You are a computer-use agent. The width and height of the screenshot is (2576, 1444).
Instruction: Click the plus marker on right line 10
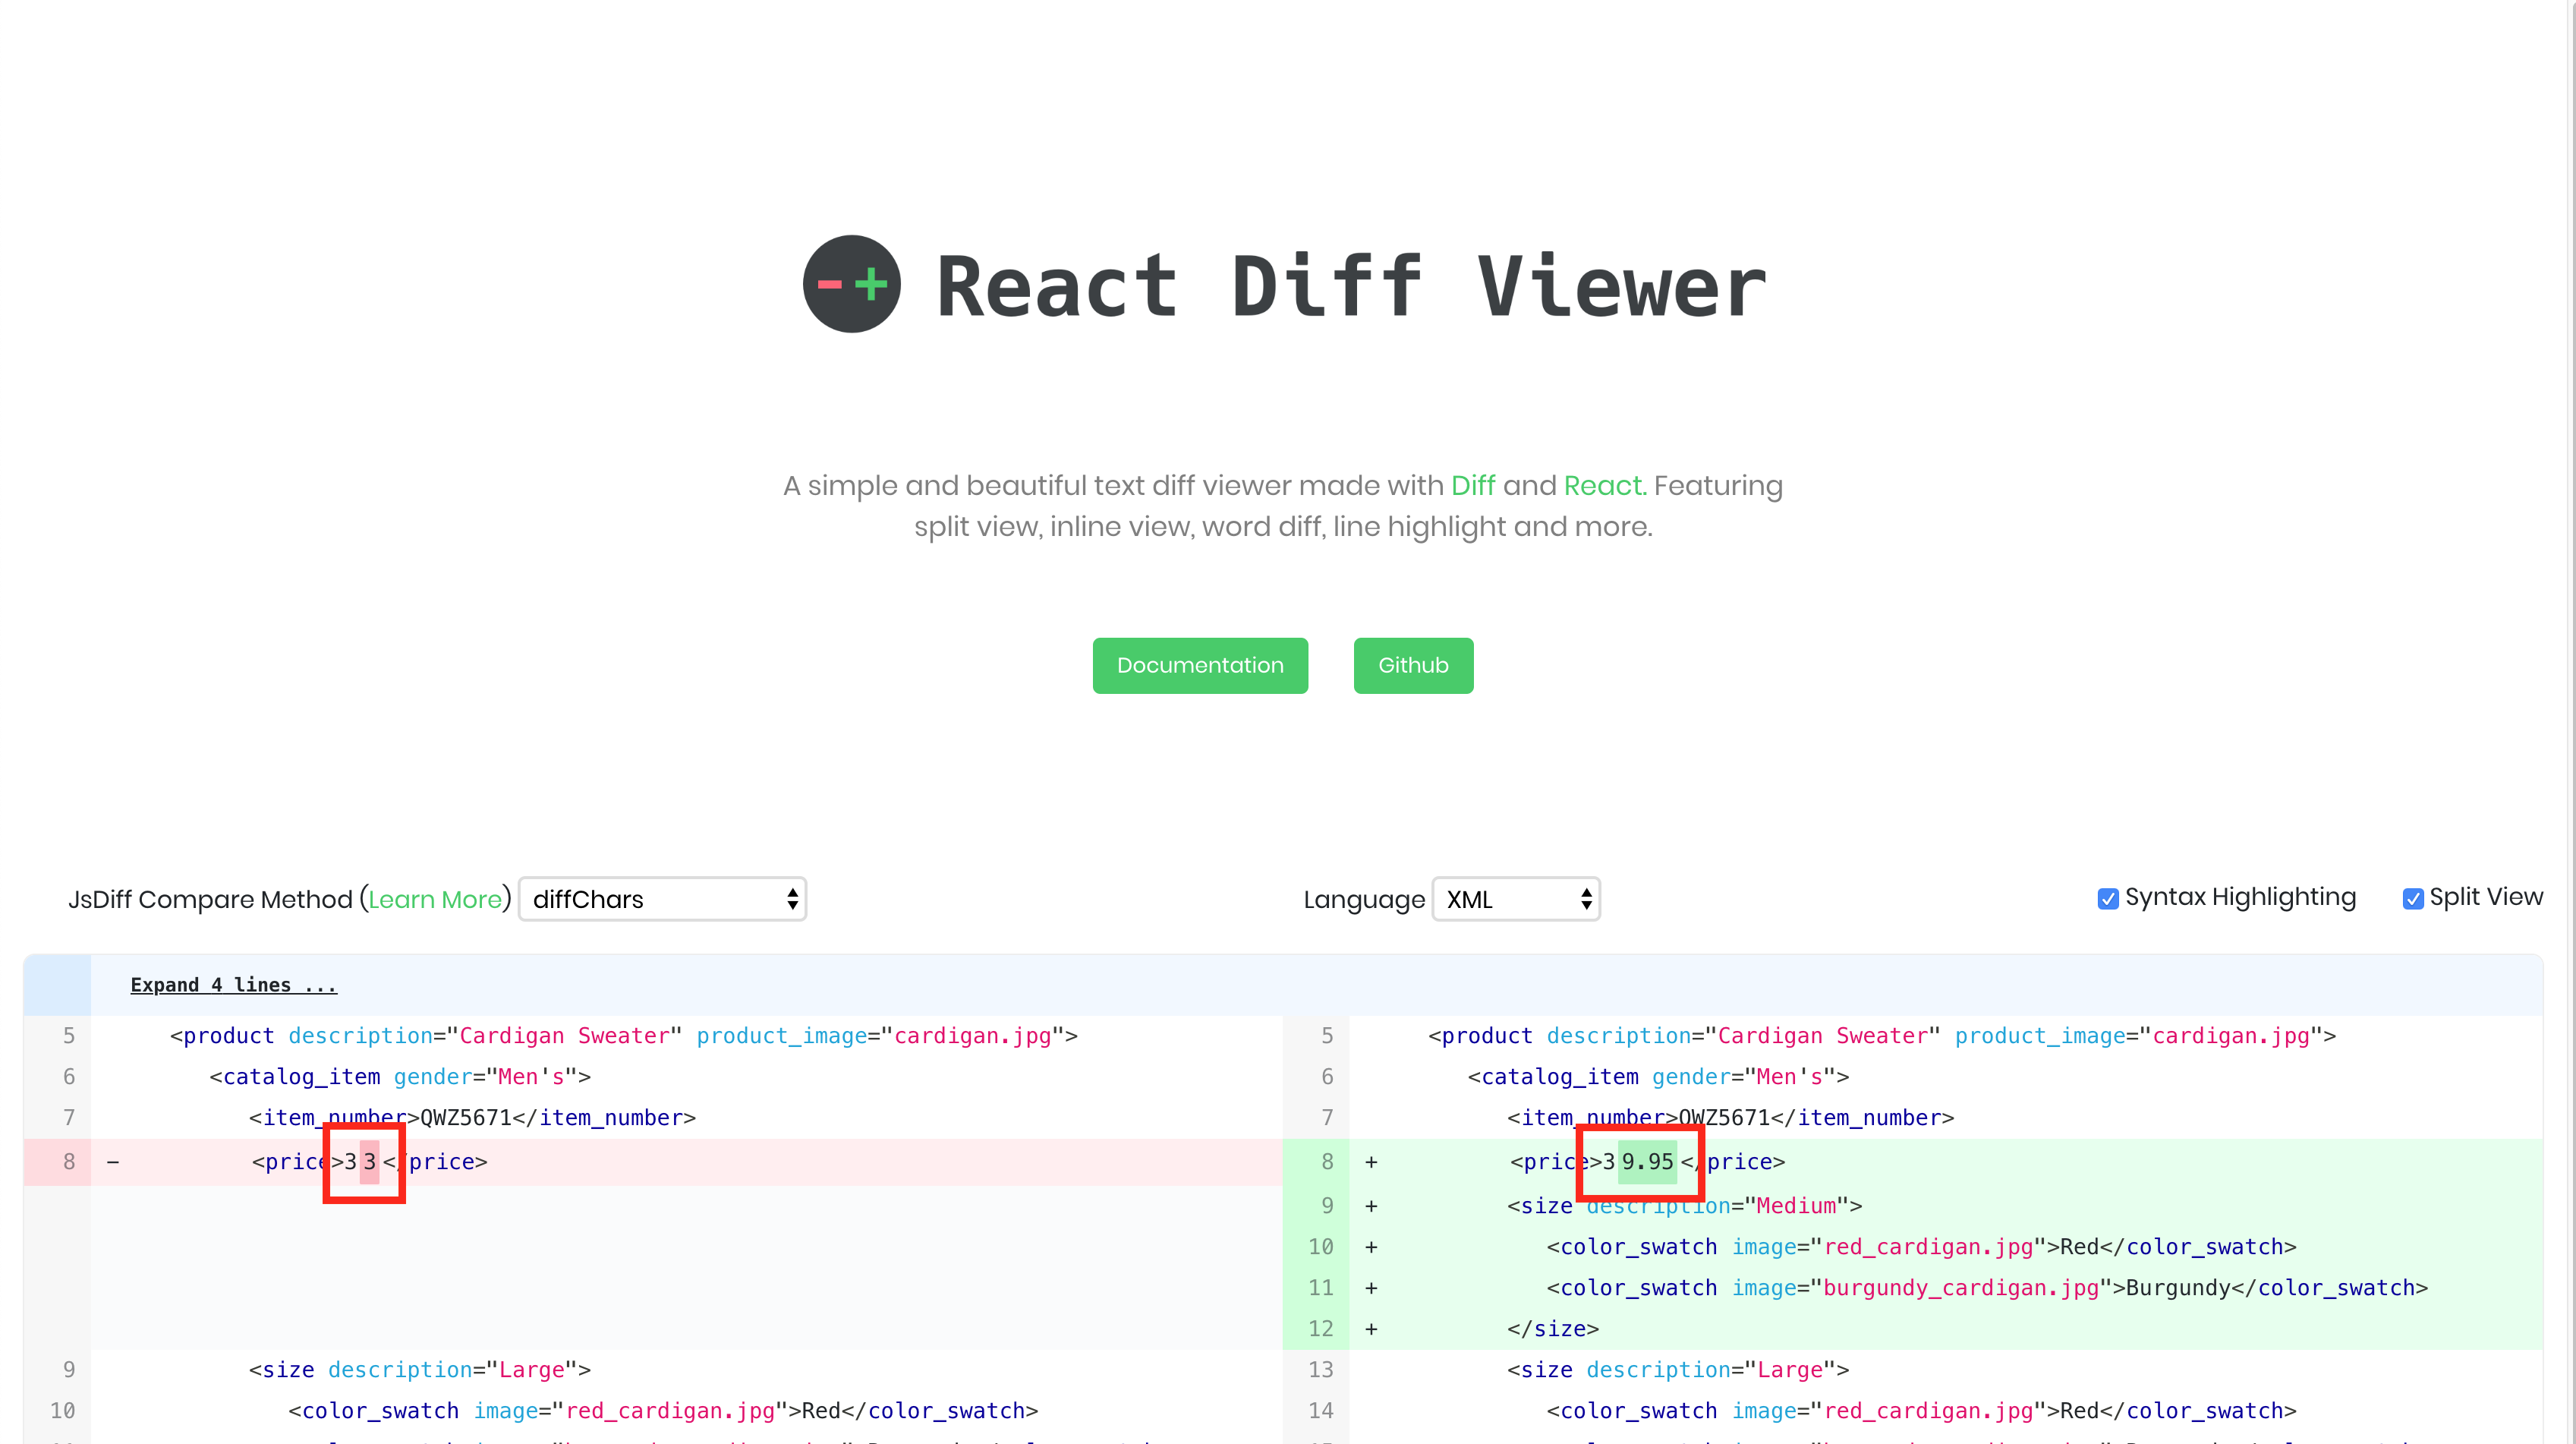(x=1371, y=1247)
